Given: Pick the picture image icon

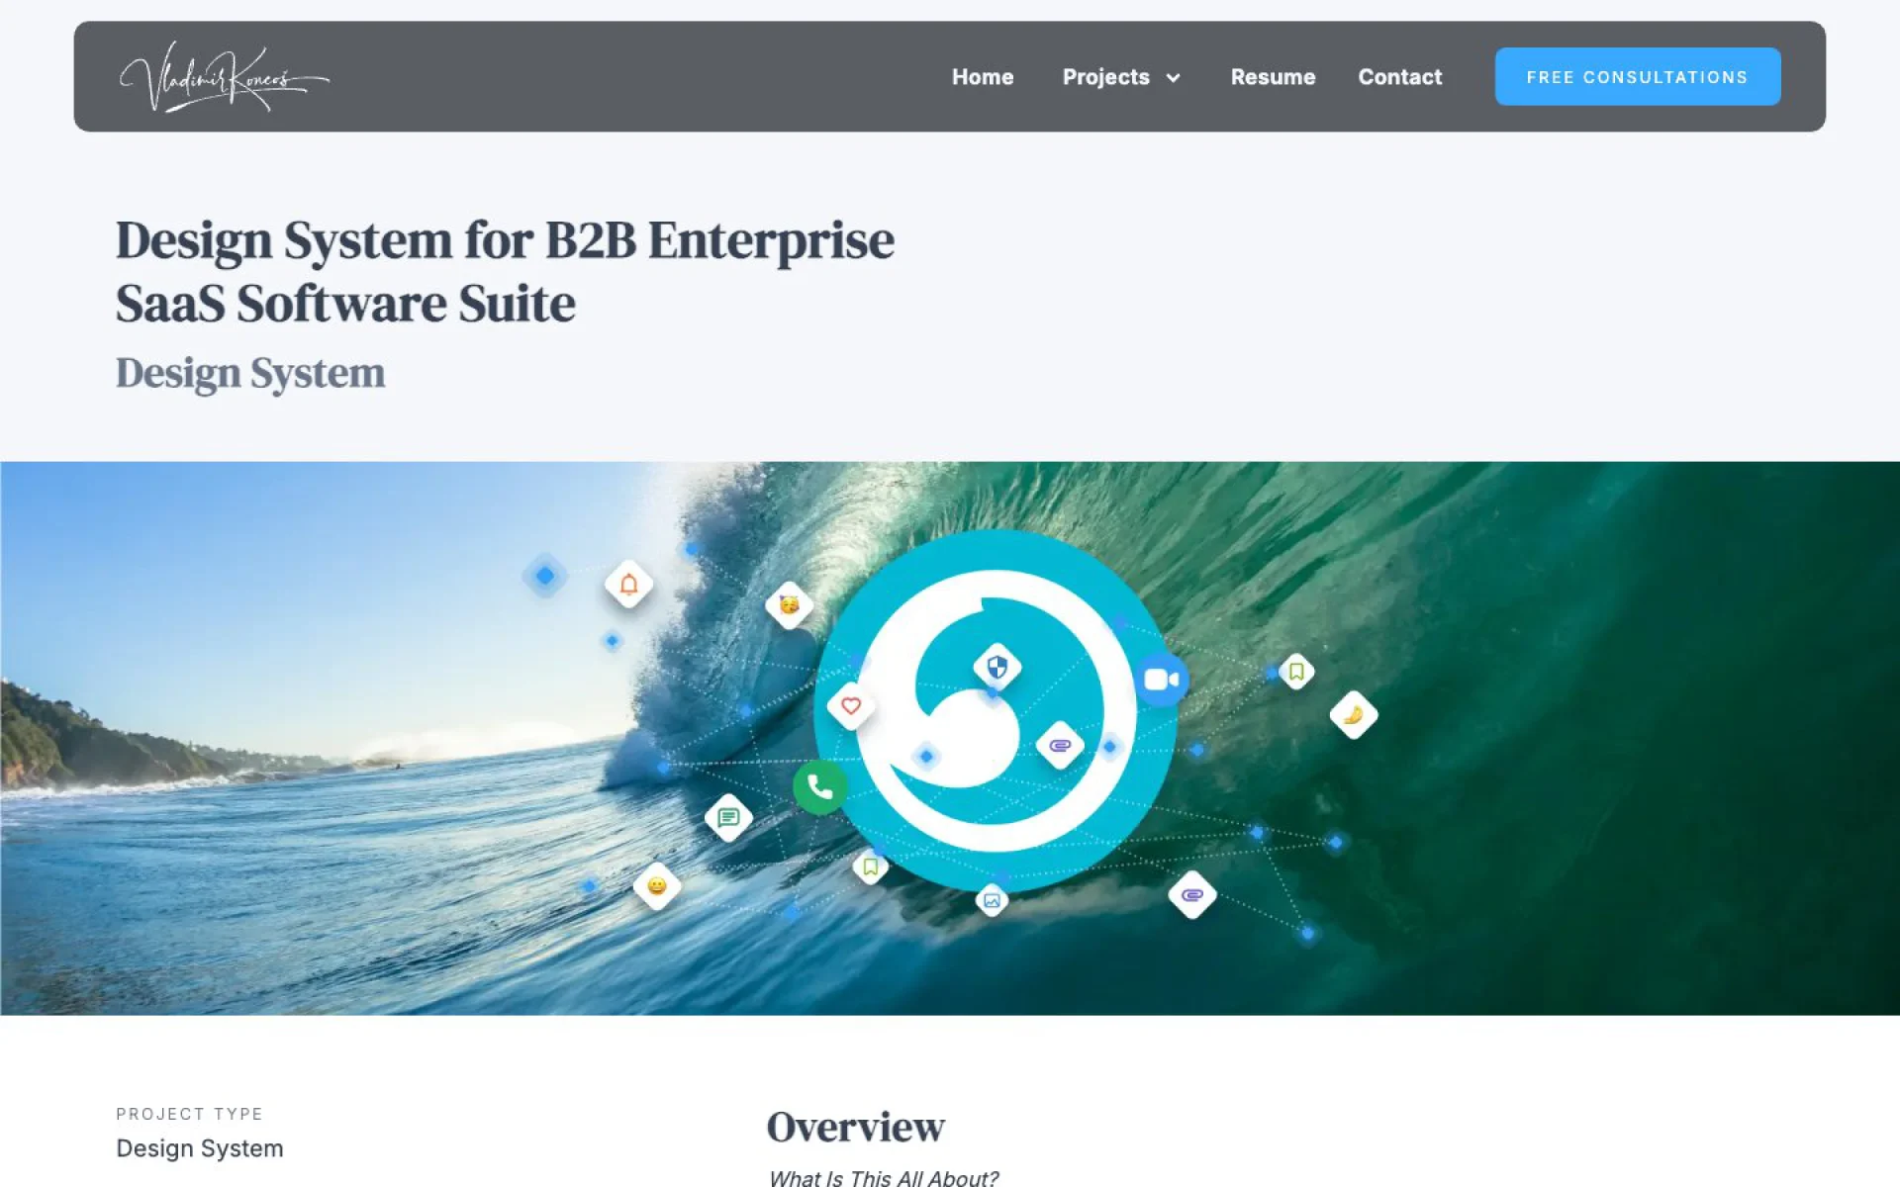Looking at the screenshot, I should tap(992, 901).
